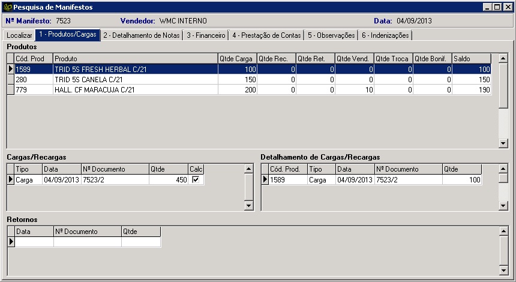The height and width of the screenshot is (282, 516).
Task: Open the Financeiro tab
Action: click(x=206, y=35)
